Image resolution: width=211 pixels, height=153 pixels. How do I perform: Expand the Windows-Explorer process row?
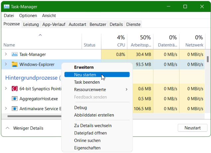pyautogui.click(x=6, y=64)
